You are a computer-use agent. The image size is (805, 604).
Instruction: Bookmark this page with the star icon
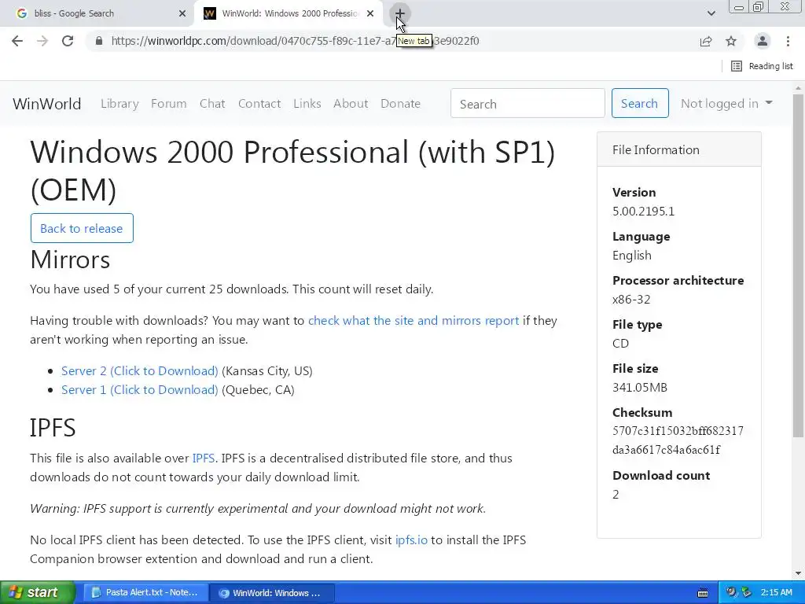731,41
